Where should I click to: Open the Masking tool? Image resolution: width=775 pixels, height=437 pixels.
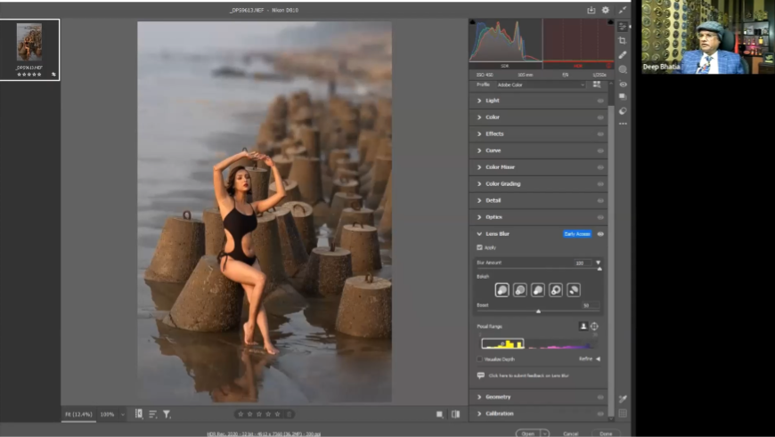pos(623,69)
